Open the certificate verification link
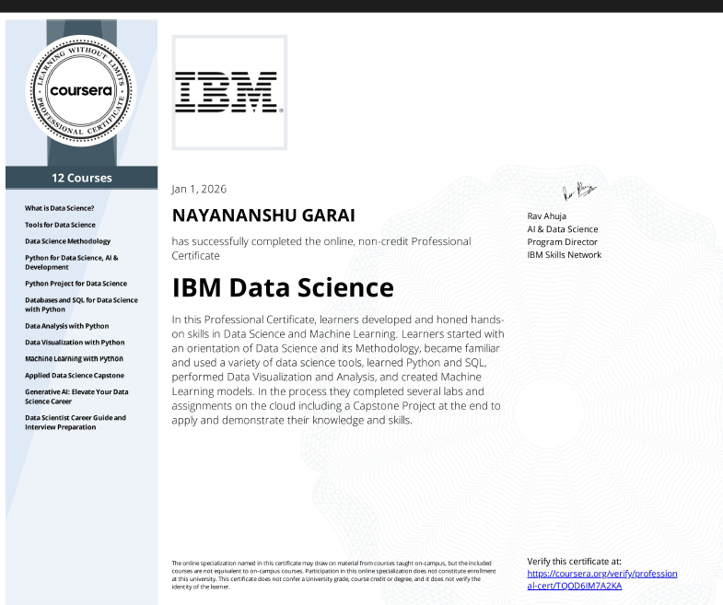The image size is (723, 605). pos(602,579)
